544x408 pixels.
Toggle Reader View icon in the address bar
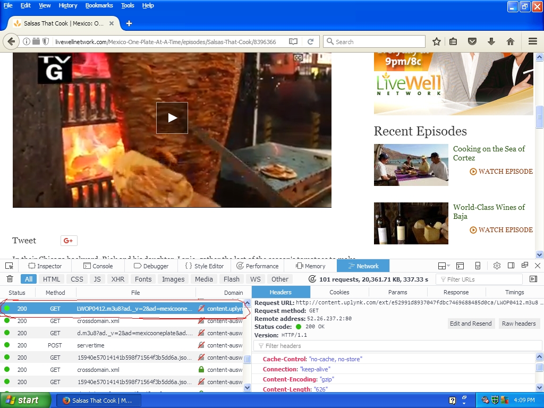pos(293,41)
